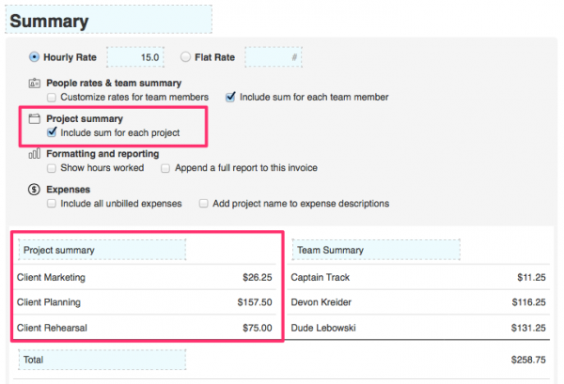Check Append a full report to this invoice

[x=165, y=168]
